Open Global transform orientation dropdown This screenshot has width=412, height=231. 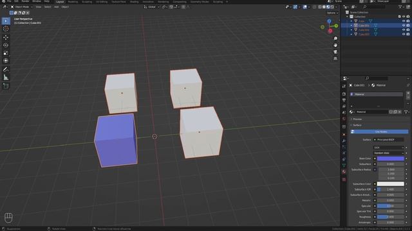152,7
